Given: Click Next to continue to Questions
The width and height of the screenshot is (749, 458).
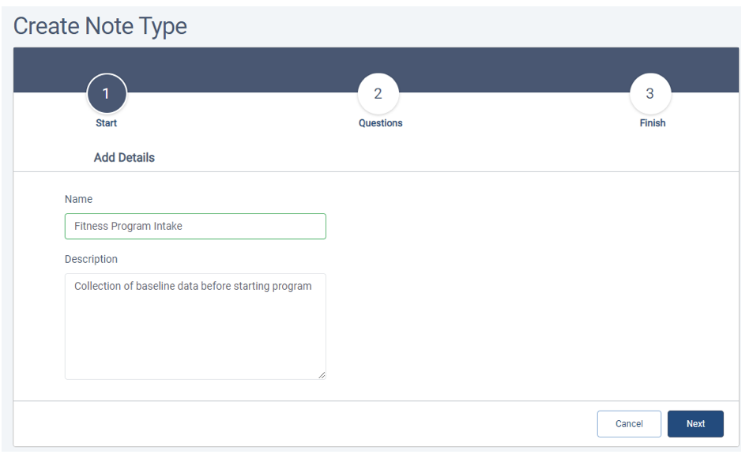Looking at the screenshot, I should (695, 424).
